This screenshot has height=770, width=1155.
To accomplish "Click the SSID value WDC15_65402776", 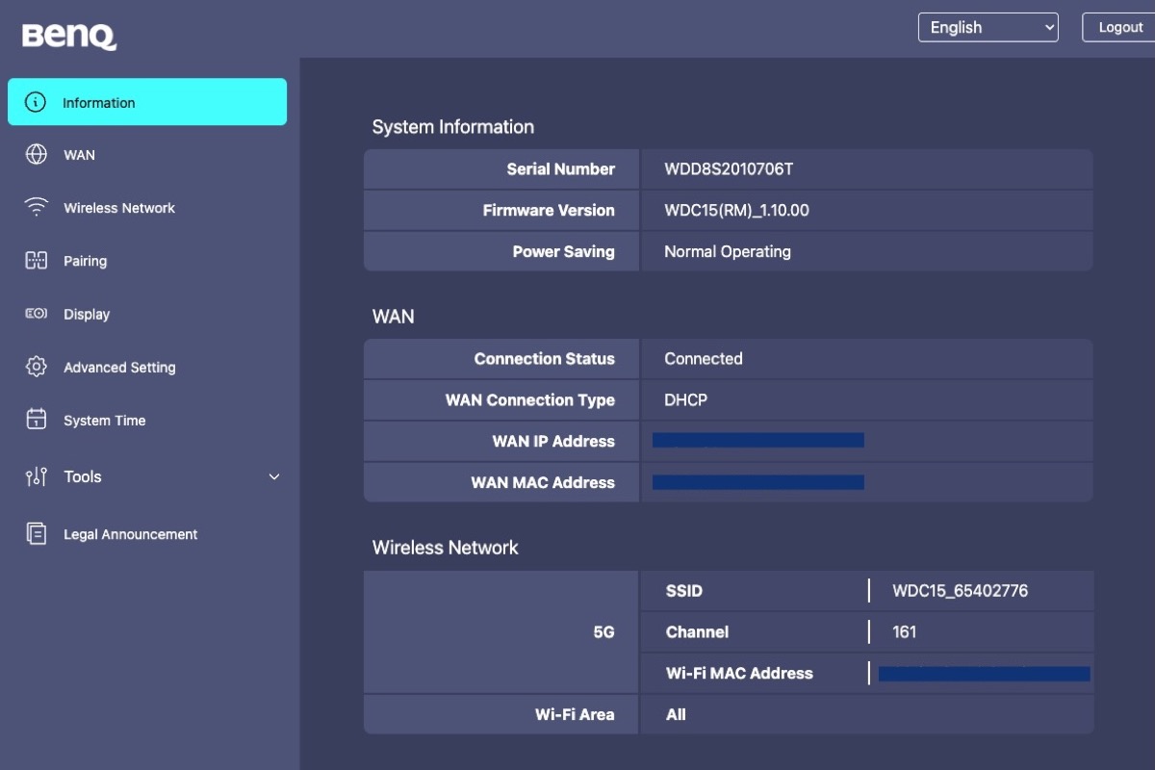I will coord(960,591).
